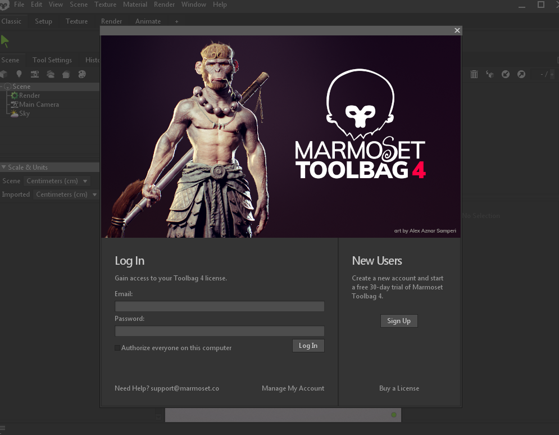This screenshot has height=435, width=559.
Task: Switch to the Animate workspace tab
Action: tap(148, 21)
